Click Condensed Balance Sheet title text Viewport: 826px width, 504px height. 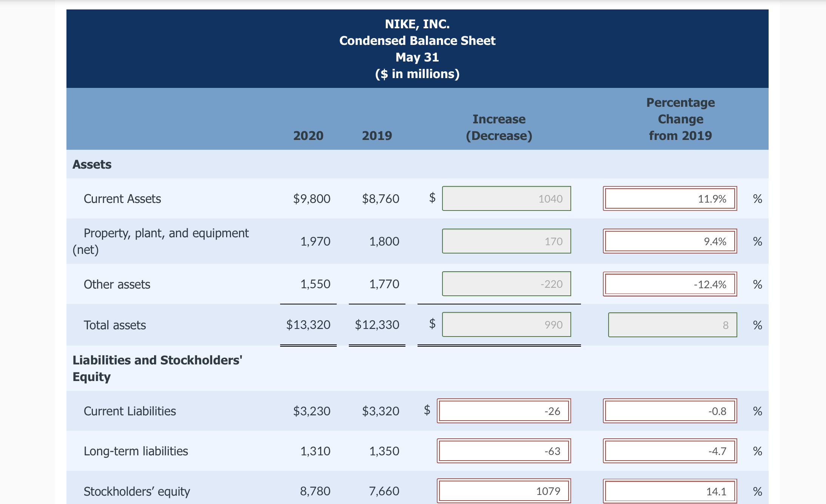(417, 41)
